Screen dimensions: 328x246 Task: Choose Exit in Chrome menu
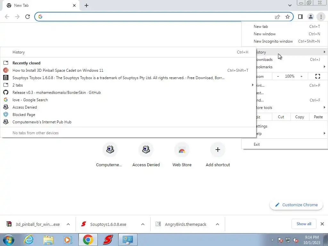pyautogui.click(x=284, y=144)
